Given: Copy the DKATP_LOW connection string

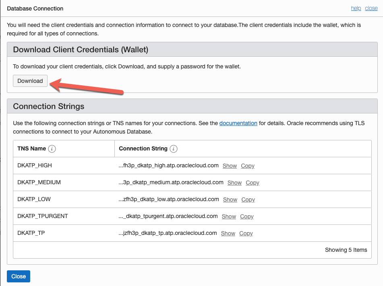Looking at the screenshot, I should pos(248,200).
